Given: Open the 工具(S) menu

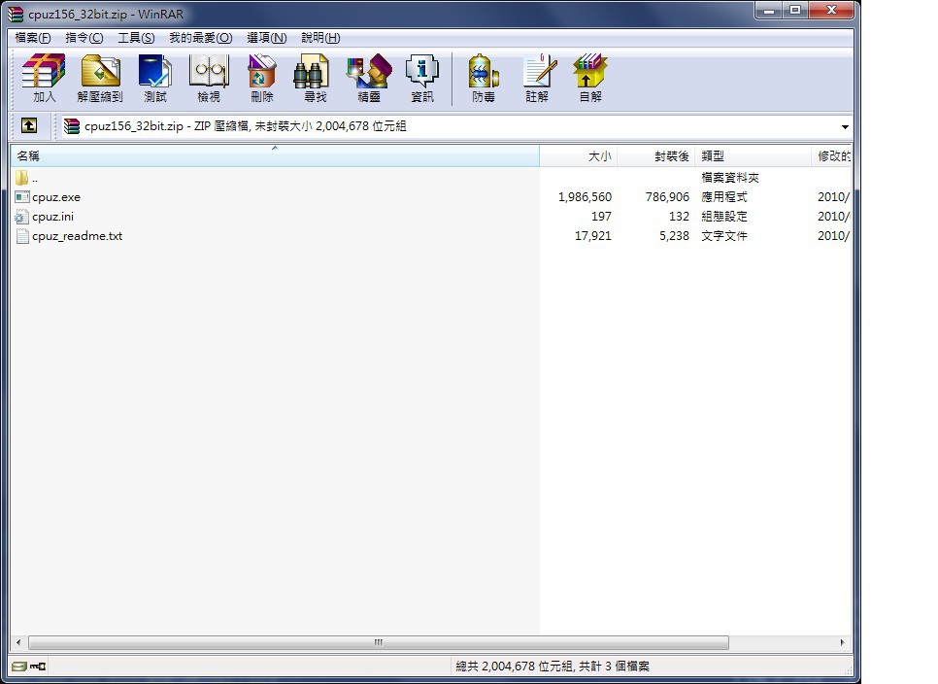Looking at the screenshot, I should pyautogui.click(x=136, y=38).
